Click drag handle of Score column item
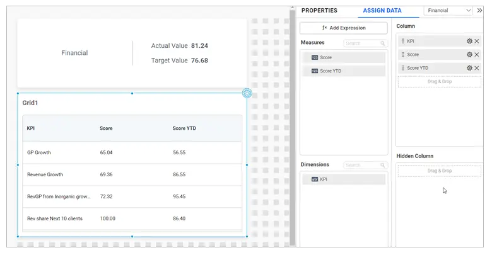 [403, 55]
